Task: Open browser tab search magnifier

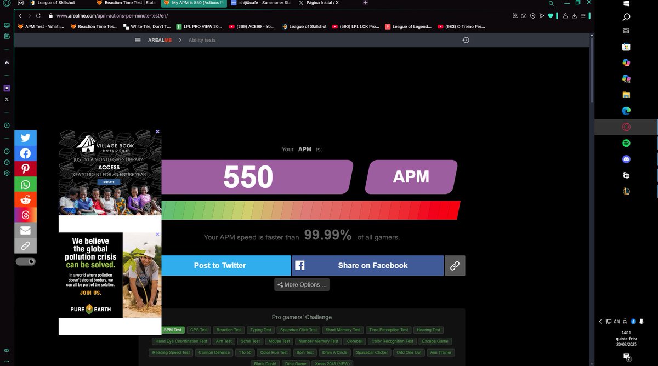Action: tap(551, 3)
